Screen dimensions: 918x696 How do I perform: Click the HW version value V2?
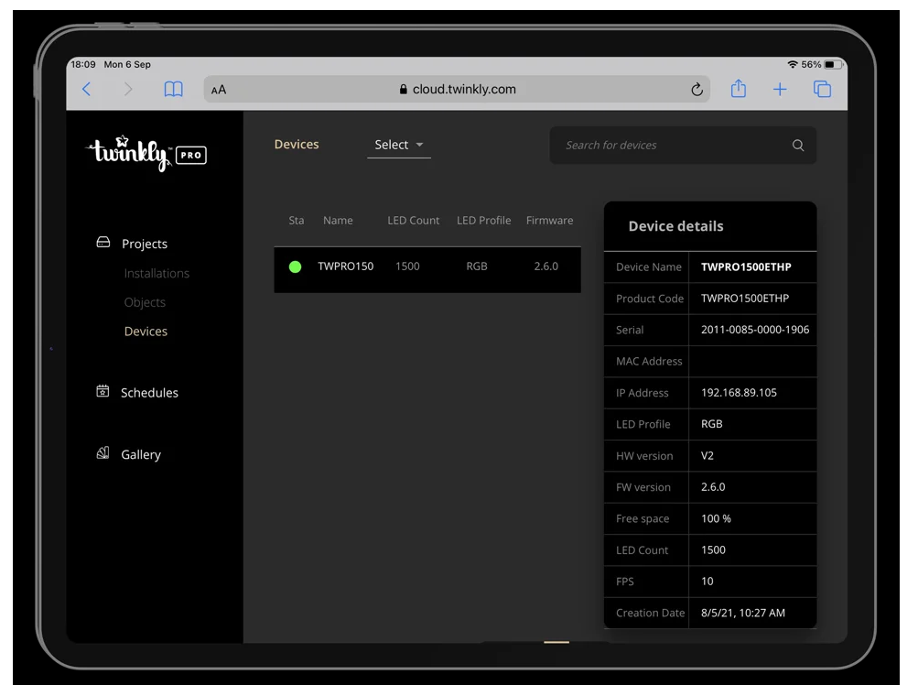[x=707, y=455]
